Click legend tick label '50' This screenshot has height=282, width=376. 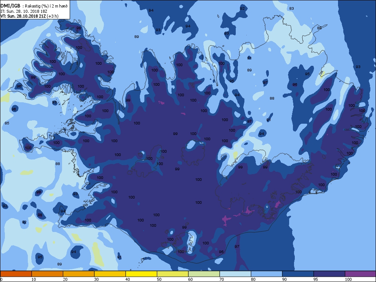click(x=159, y=279)
